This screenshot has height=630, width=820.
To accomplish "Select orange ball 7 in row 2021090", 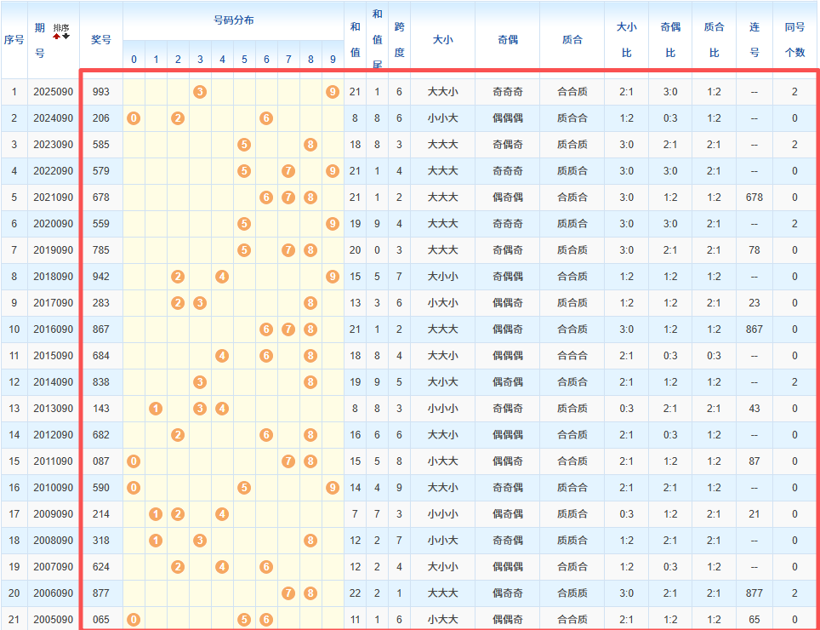I will 288,197.
